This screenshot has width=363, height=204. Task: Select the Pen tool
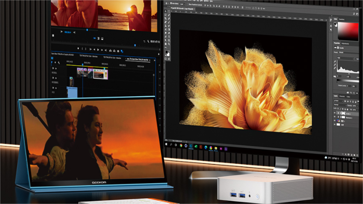pos(165,36)
